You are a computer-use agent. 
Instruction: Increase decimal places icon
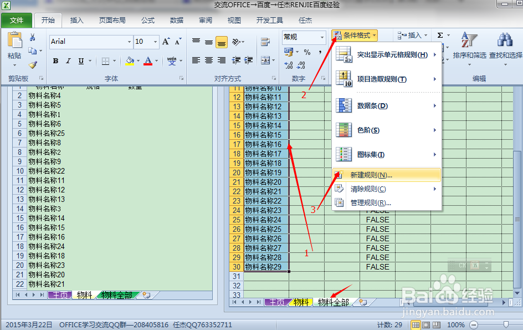coord(289,65)
